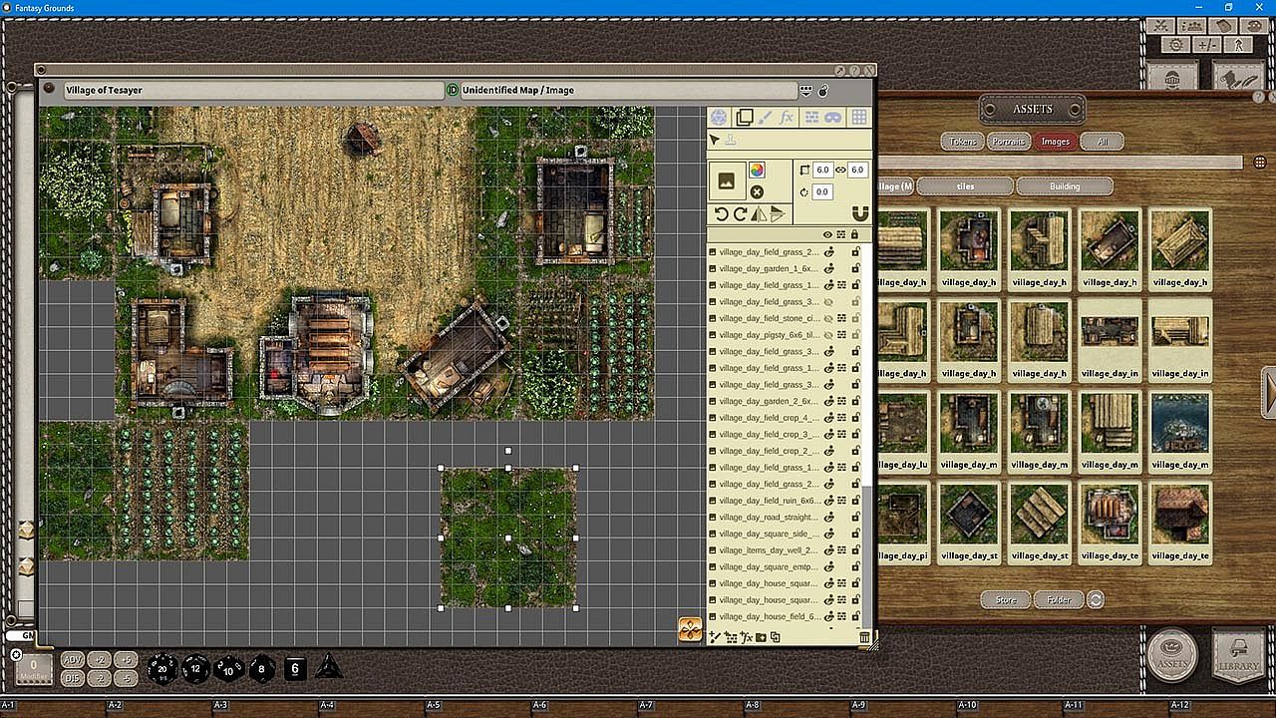This screenshot has width=1276, height=718.
Task: Select the Layers tool in map toolbar
Action: 744,118
